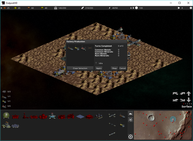Switch to surface level S
The image size is (193, 141).
coord(184,104)
